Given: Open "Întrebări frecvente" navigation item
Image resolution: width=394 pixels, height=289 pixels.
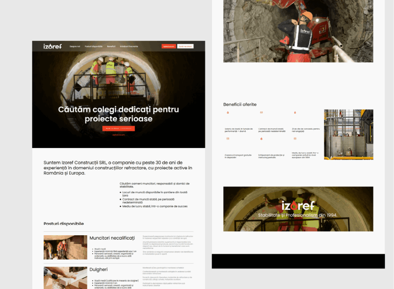Looking at the screenshot, I should pyautogui.click(x=129, y=46).
